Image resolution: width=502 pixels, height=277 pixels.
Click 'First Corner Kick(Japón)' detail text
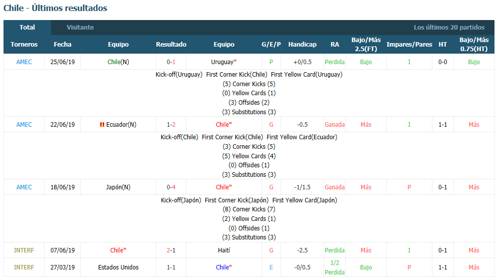coord(236,200)
